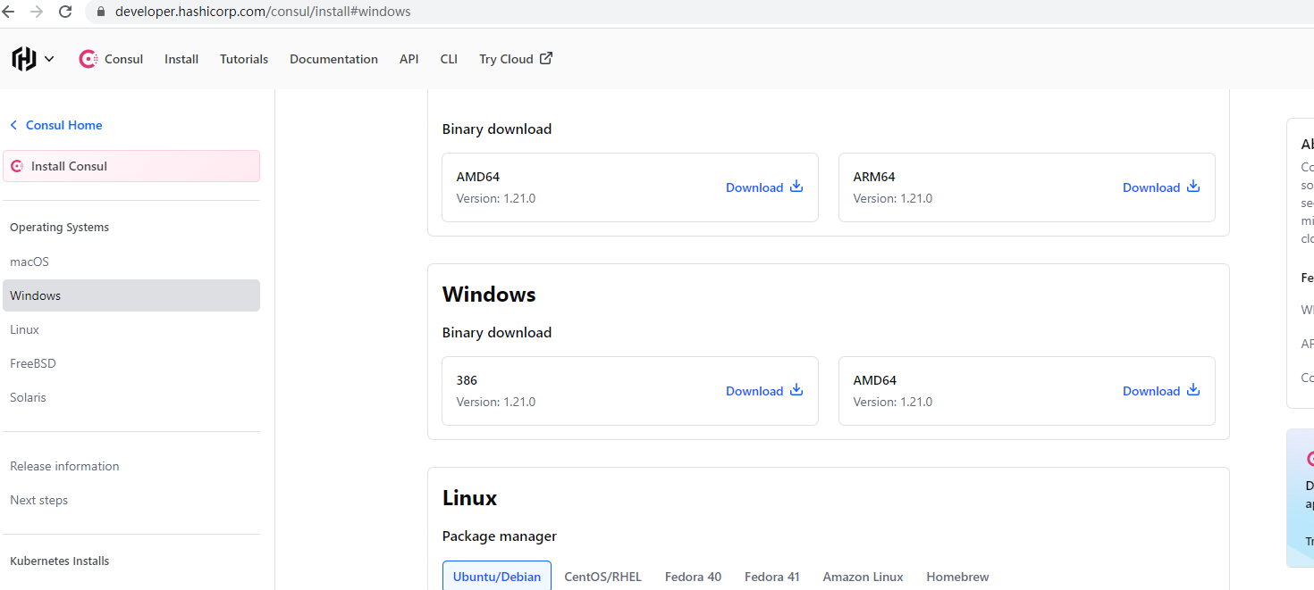Click Kubernetes Installs sidebar heading

pyautogui.click(x=59, y=561)
